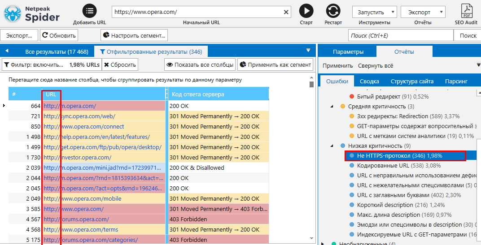Open link http://m.opera.com/ in row 664
Viewport: 481px width, 245px height.
(70, 106)
